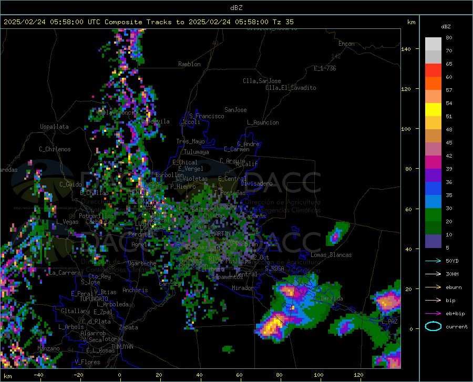This screenshot has width=473, height=382.
Task: Click the 'Zapata' map label
Action: click(x=129, y=327)
